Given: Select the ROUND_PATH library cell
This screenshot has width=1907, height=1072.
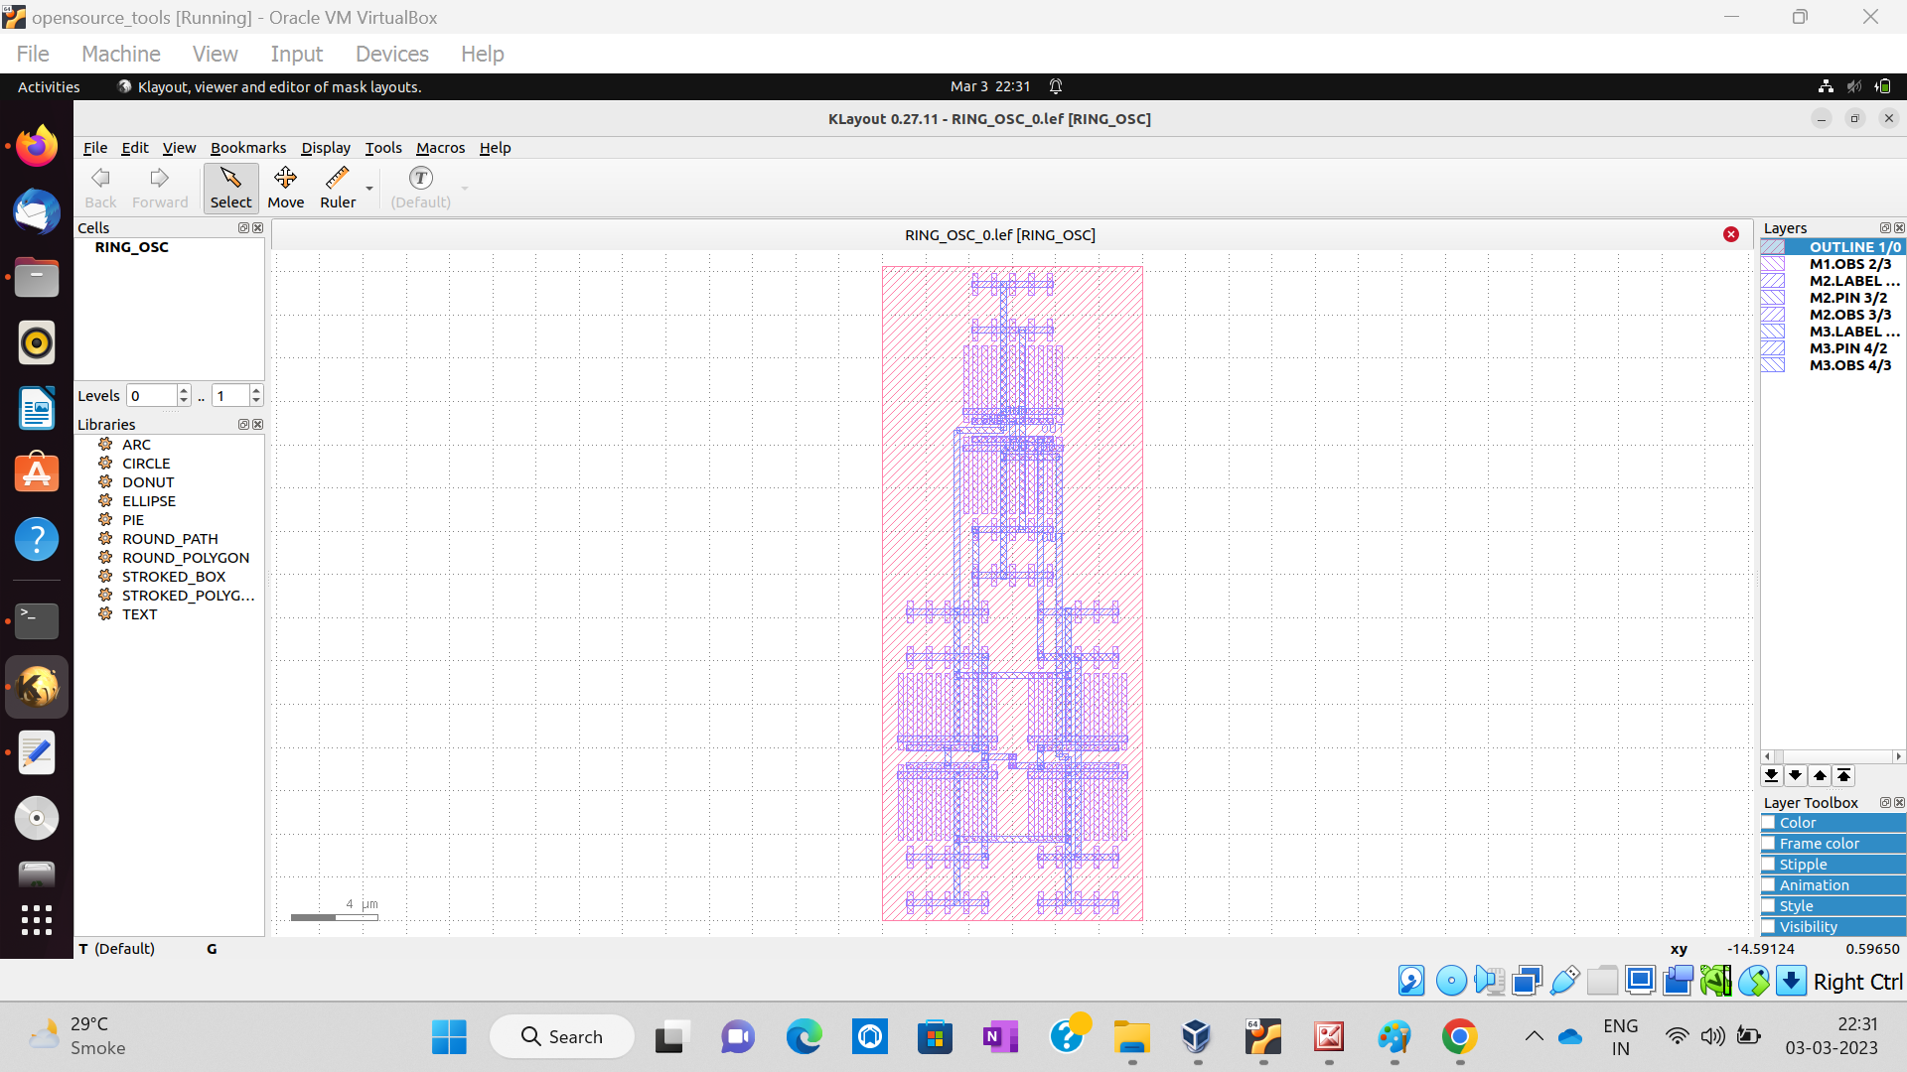Looking at the screenshot, I should point(170,539).
